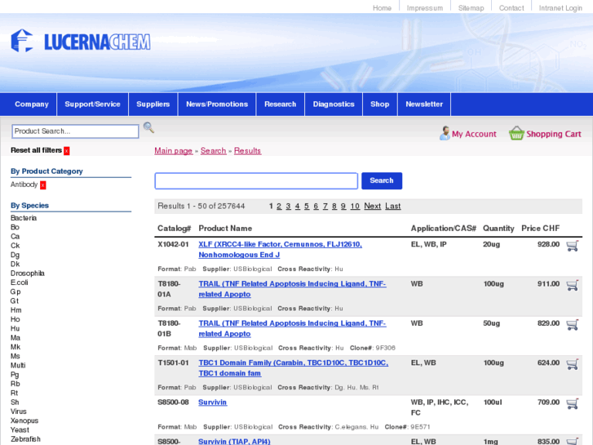Remove the Antibody category filter
Screen dimensions: 593x445
point(43,185)
